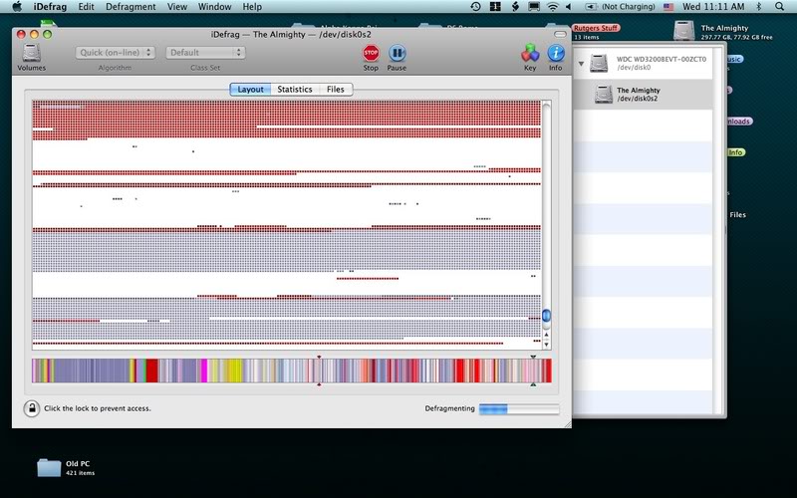797x498 pixels.
Task: Open the Class Set dropdown showing Default
Action: 205,53
